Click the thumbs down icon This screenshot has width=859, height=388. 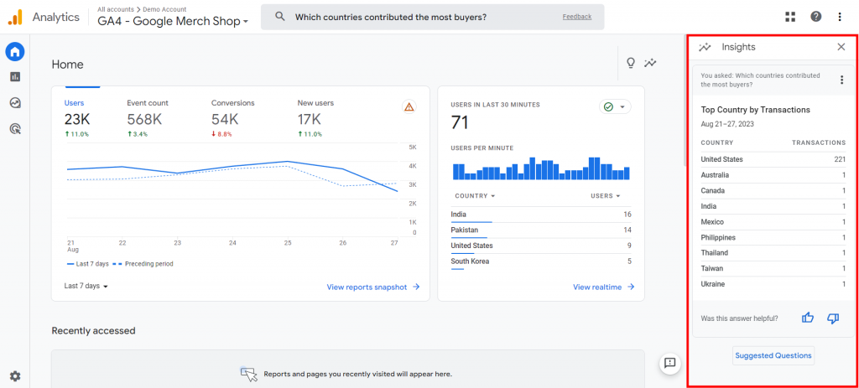click(x=833, y=318)
